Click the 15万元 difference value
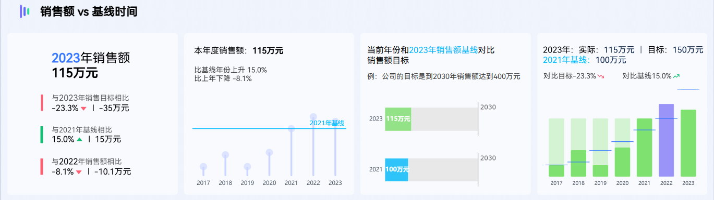 [x=108, y=139]
